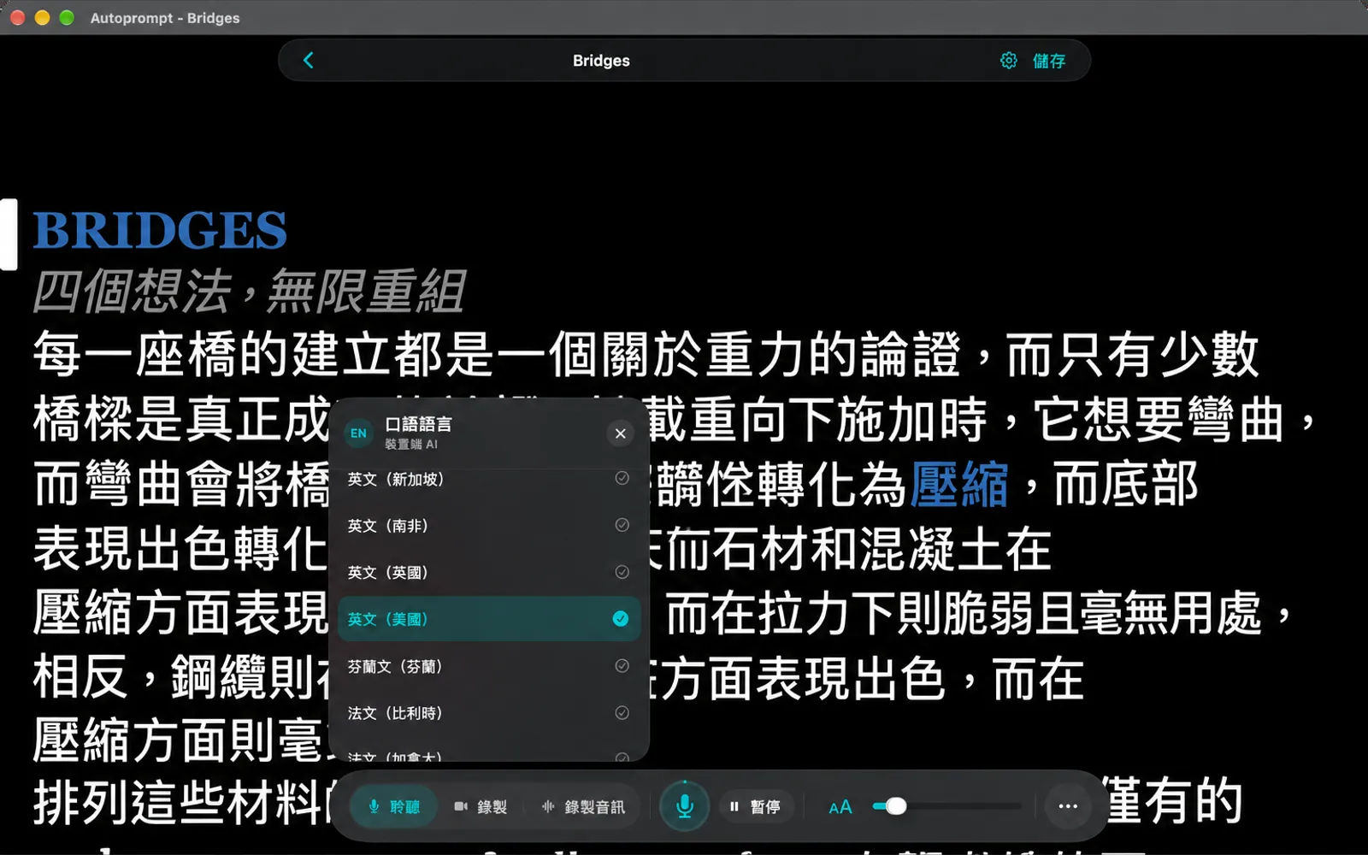Click the AA text size icon
1368x855 pixels.
coord(840,806)
